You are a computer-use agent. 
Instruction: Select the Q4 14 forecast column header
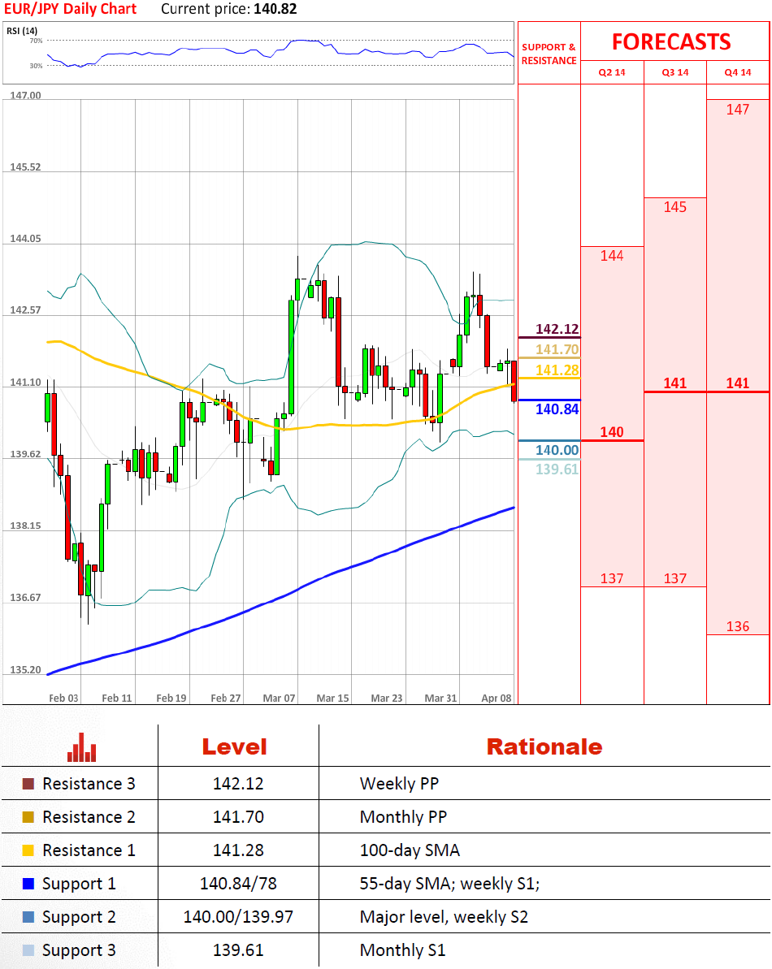(x=738, y=72)
